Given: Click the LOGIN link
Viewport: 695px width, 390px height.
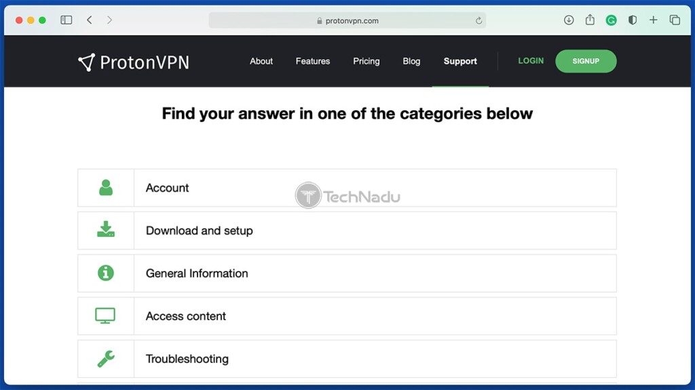Looking at the screenshot, I should point(531,61).
